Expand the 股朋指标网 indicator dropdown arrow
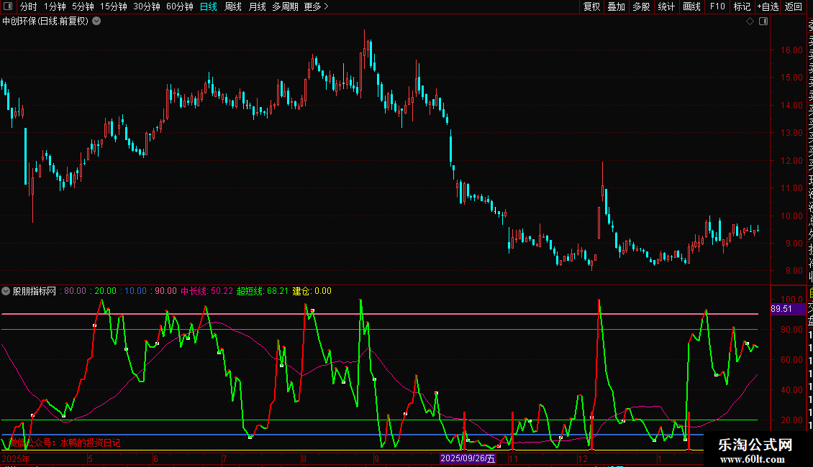 [6, 292]
